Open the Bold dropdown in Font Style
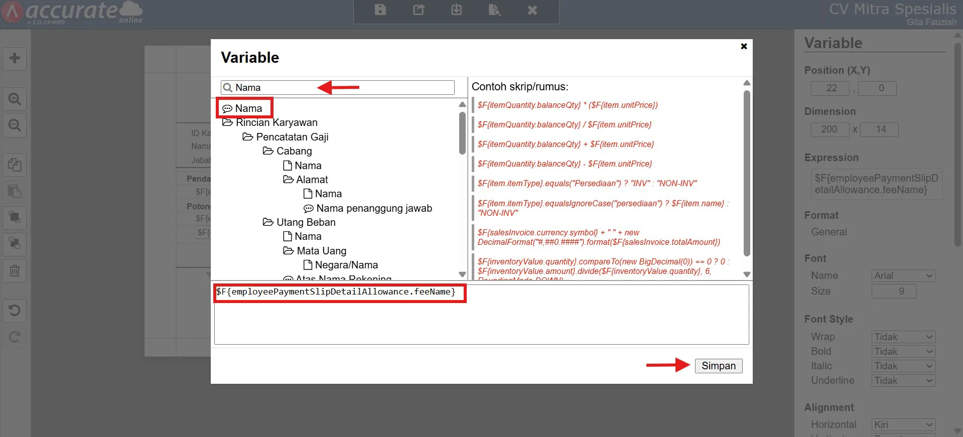The width and height of the screenshot is (963, 437). 903,352
